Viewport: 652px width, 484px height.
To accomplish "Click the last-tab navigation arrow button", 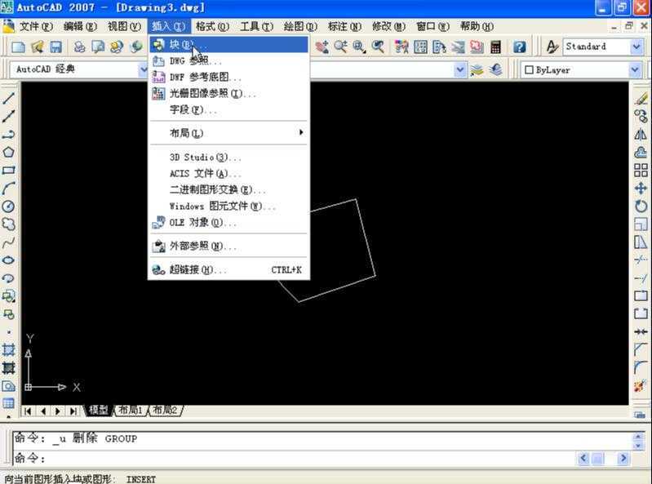I will [73, 411].
